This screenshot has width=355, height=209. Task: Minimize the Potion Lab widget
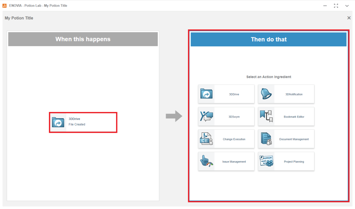[325, 6]
